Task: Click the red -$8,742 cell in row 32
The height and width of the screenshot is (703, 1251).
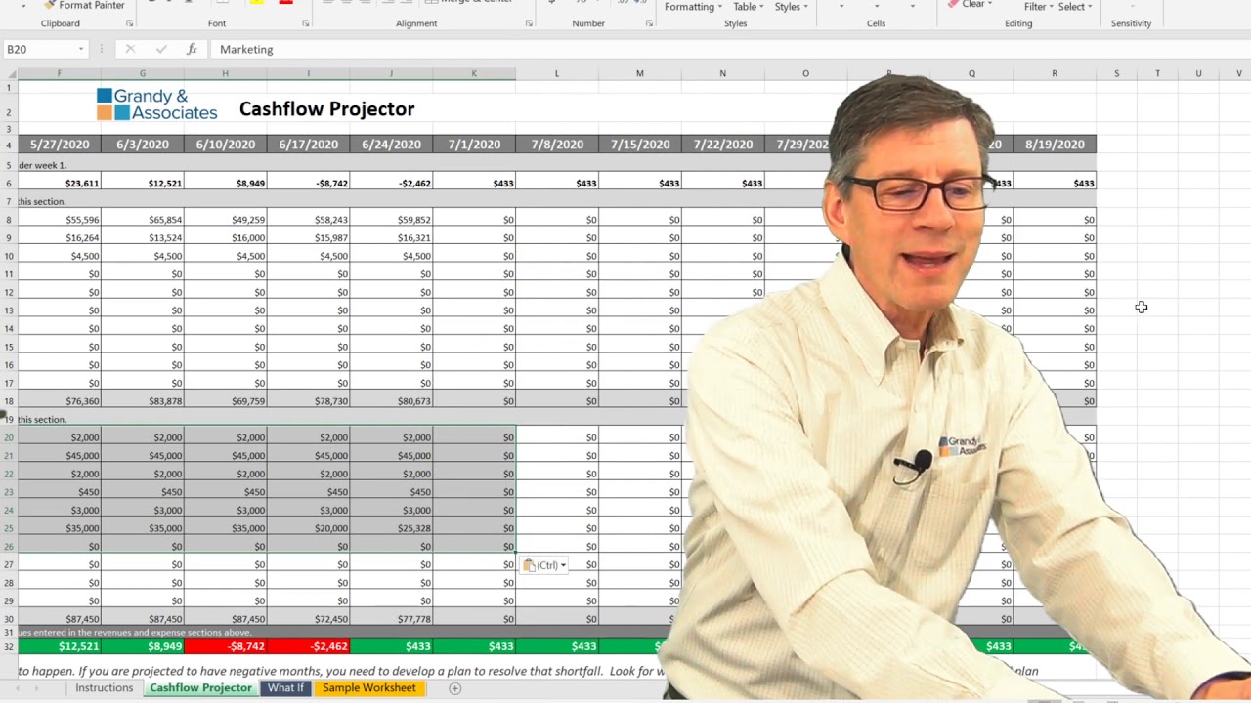Action: pos(225,646)
